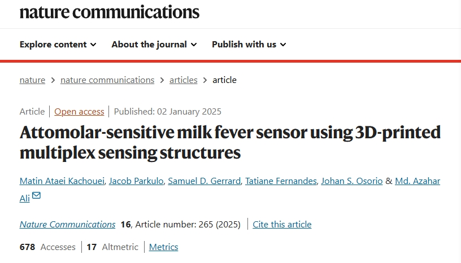Open author Matin Ataei Kachouei's profile

pyautogui.click(x=62, y=181)
